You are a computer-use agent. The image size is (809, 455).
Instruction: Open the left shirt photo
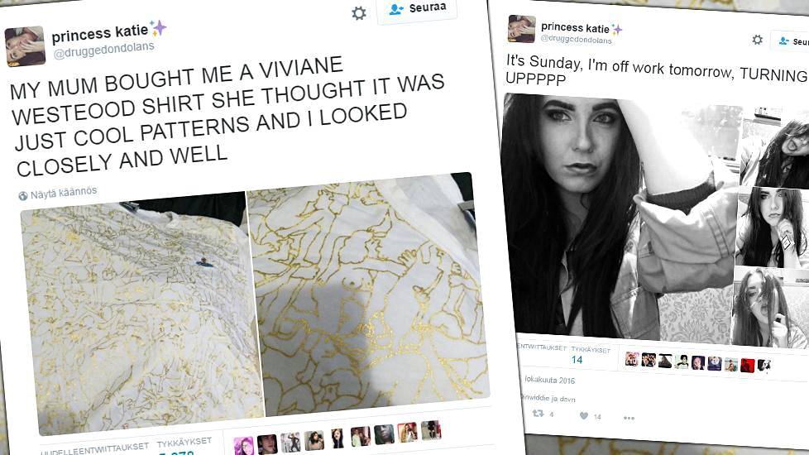click(x=141, y=314)
